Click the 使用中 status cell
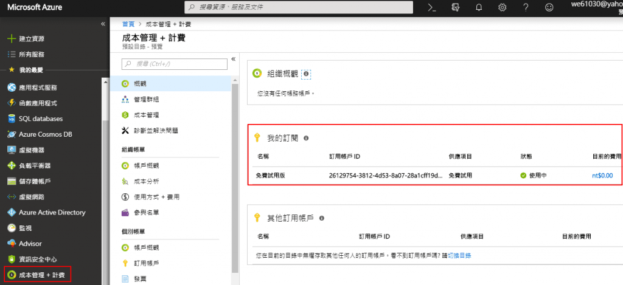623x285 pixels. coord(534,176)
